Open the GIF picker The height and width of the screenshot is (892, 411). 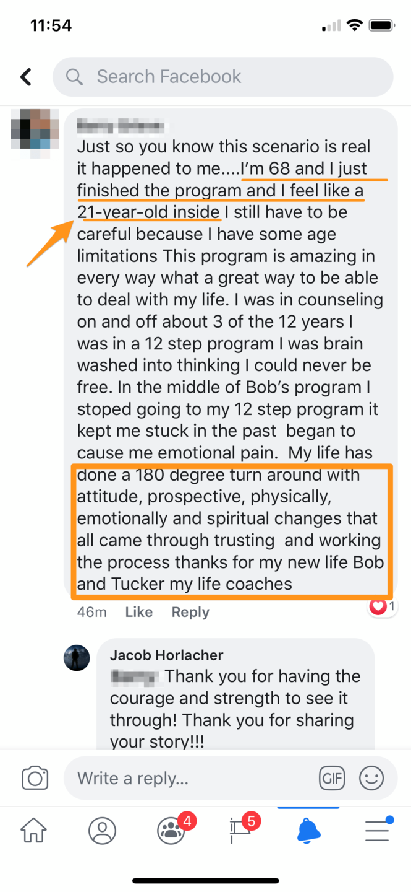[x=332, y=778]
